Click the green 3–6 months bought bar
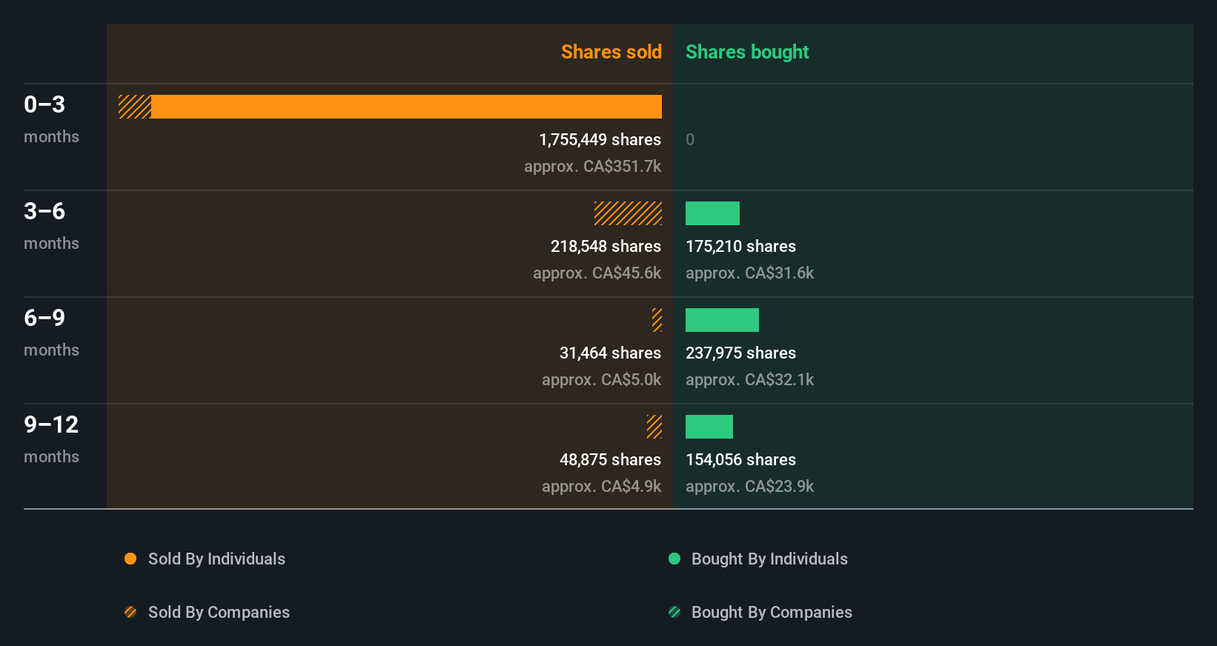The image size is (1217, 646). pyautogui.click(x=712, y=213)
